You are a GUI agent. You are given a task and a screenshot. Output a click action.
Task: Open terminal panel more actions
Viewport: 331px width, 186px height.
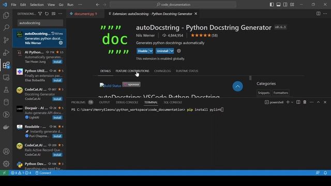click(311, 102)
